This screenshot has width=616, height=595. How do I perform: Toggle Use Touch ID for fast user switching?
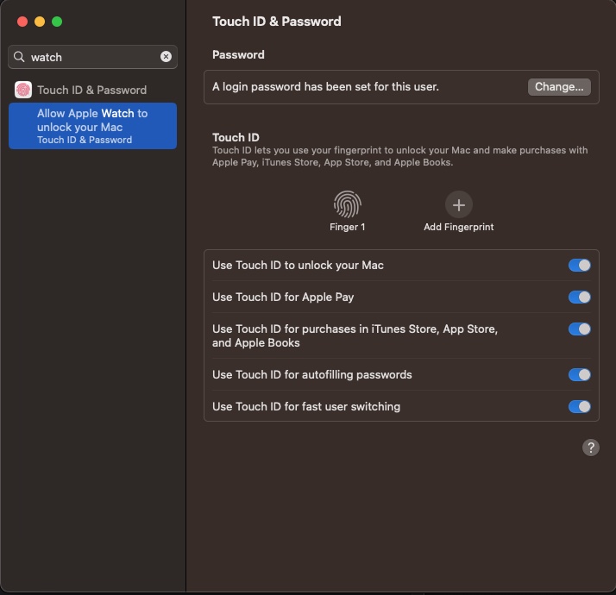click(x=579, y=406)
